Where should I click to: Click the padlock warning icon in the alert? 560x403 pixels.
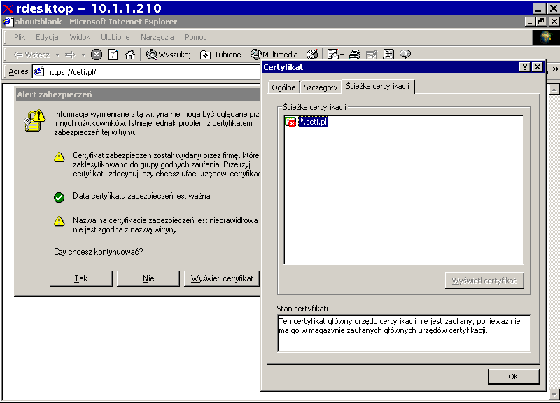click(x=34, y=120)
